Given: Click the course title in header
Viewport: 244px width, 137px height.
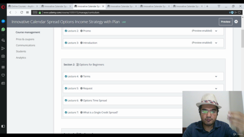Looking at the screenshot, I should pos(66,22).
